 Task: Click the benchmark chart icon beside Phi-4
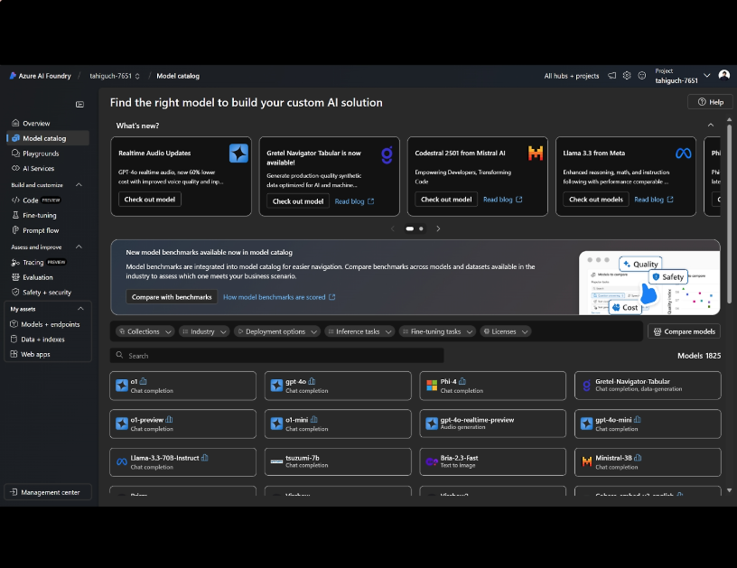pos(462,381)
